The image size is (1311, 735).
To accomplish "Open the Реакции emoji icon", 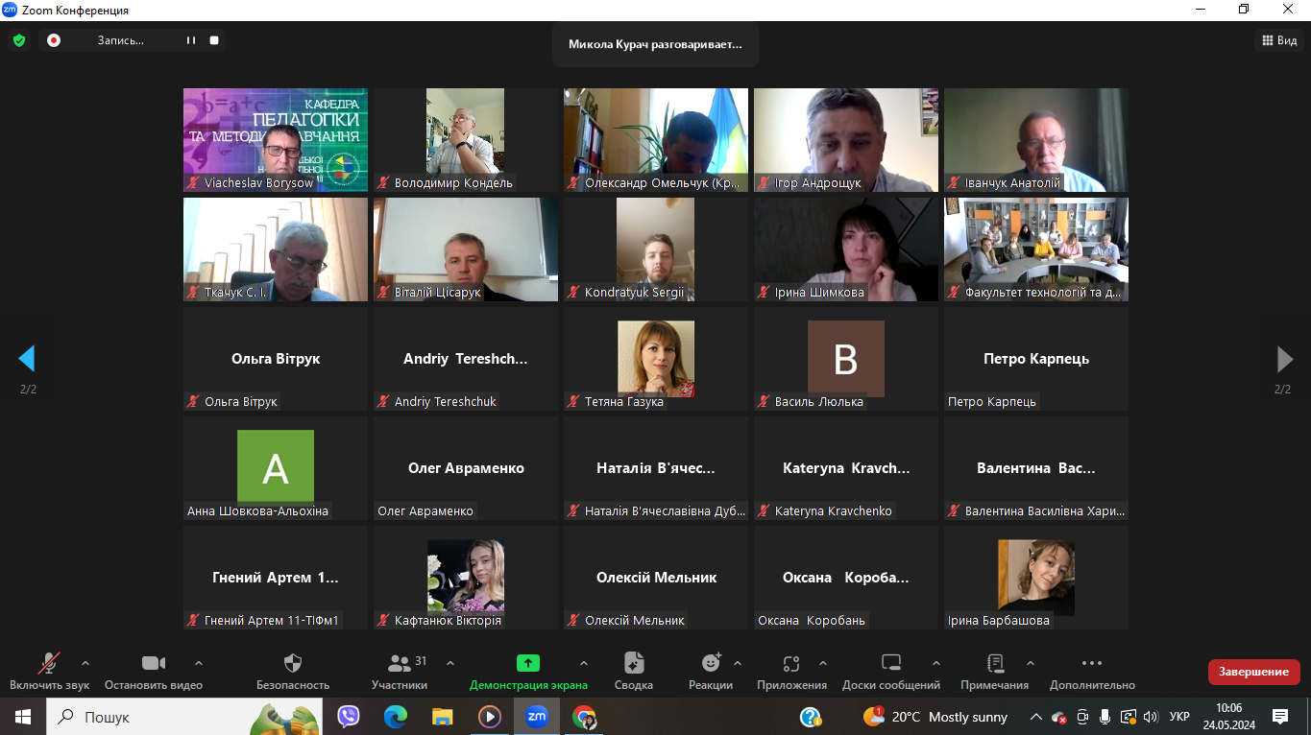I will click(711, 663).
